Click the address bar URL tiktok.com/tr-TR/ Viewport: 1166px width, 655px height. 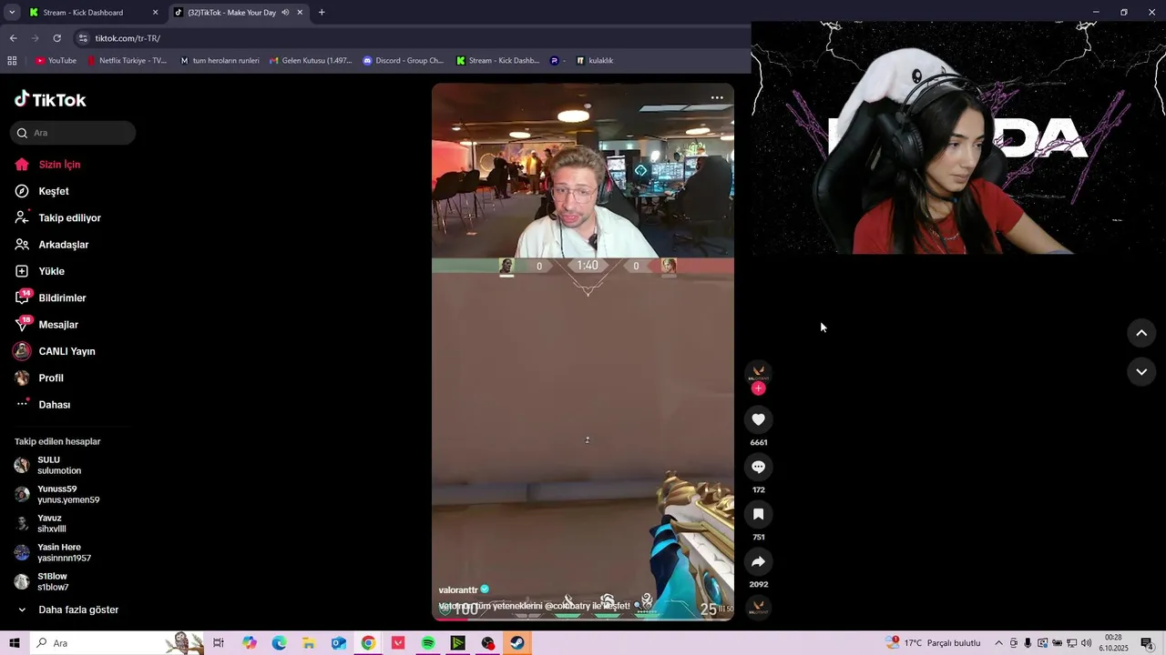click(x=128, y=38)
